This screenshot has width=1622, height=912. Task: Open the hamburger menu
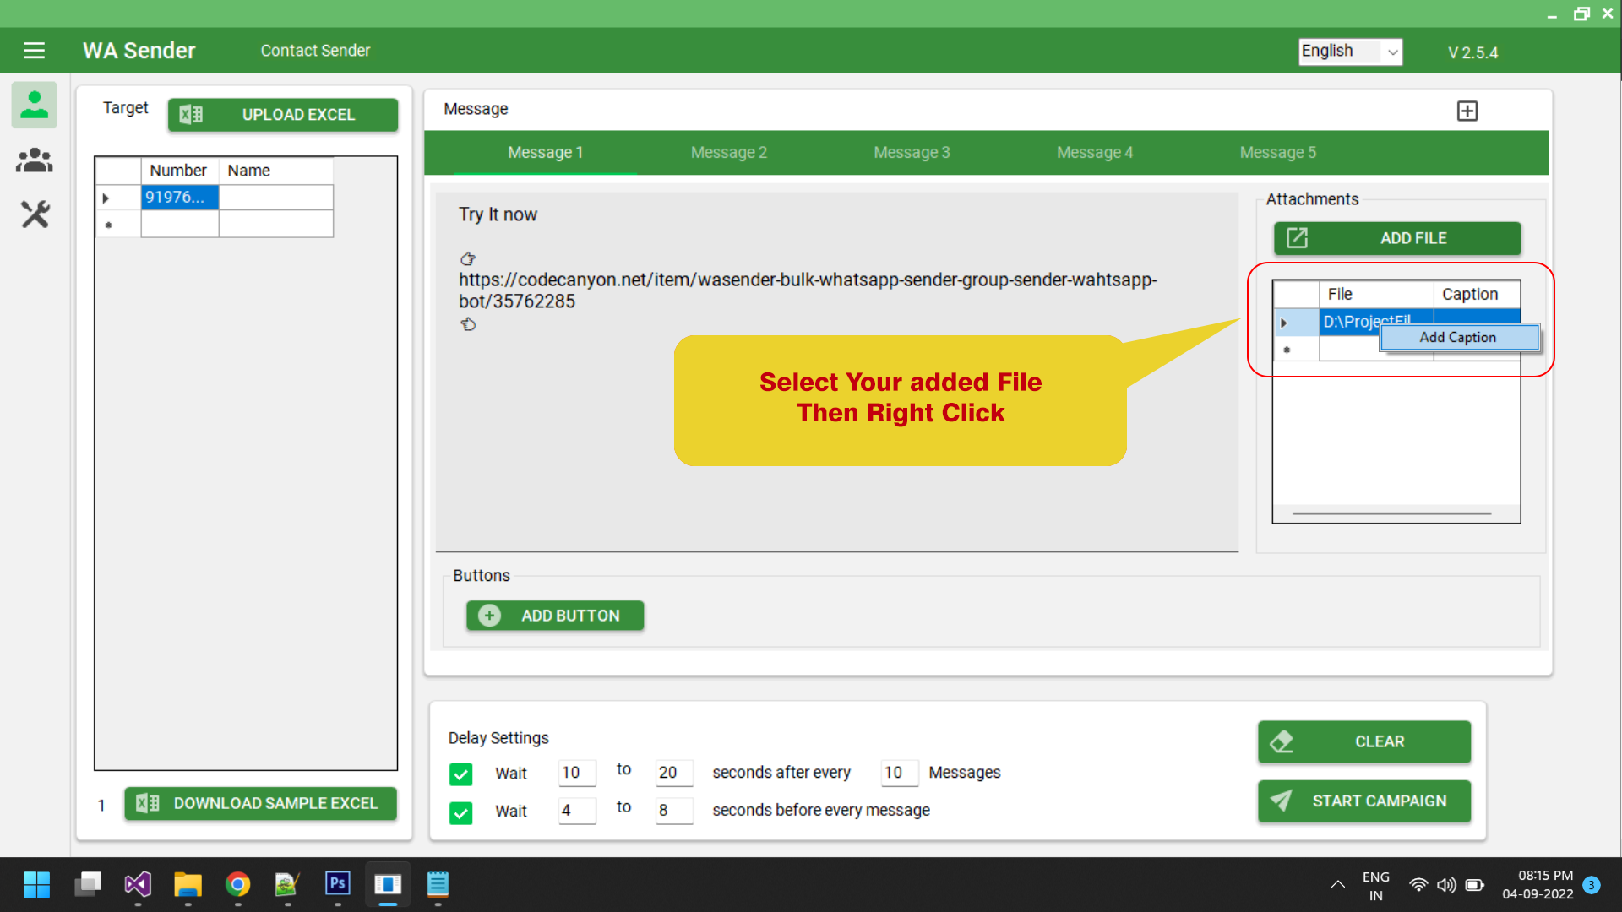[34, 51]
